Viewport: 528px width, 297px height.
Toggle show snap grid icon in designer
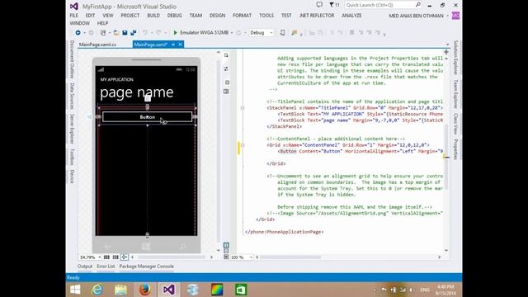click(x=106, y=257)
